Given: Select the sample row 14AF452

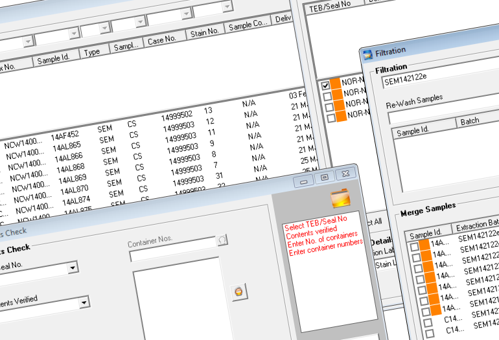Looking at the screenshot, I should click(x=65, y=135).
